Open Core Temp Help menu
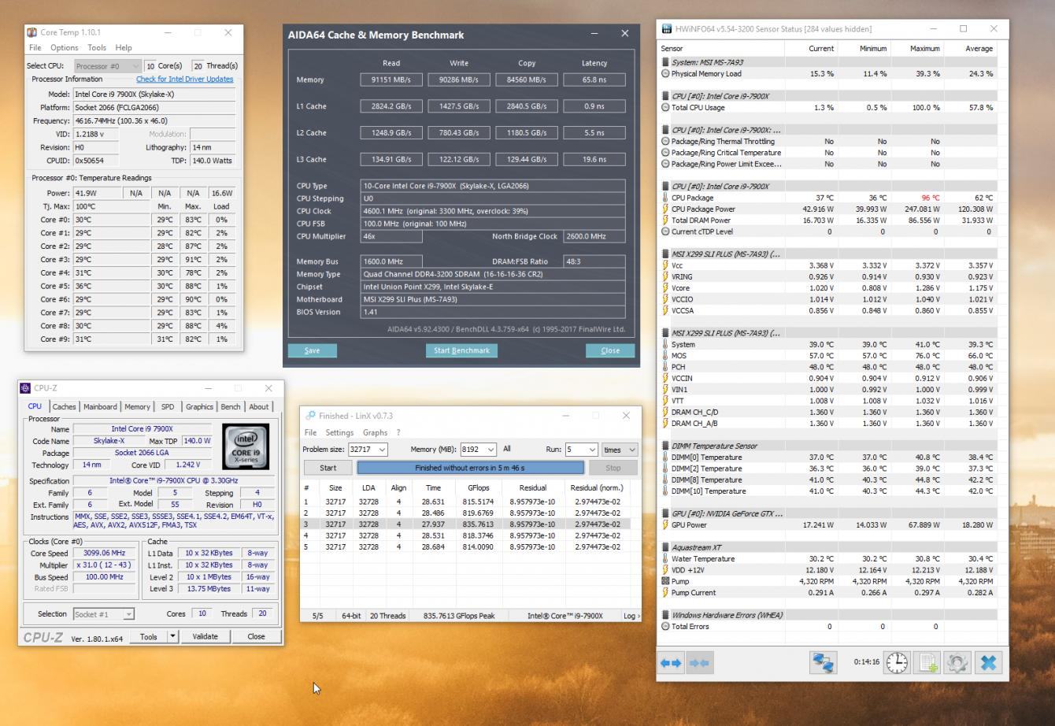1055x726 pixels. point(124,48)
